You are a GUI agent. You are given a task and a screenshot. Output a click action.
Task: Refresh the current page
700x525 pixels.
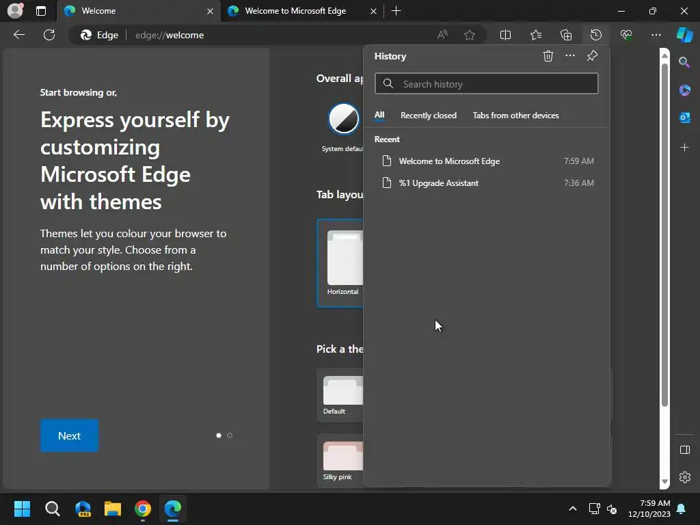49,35
